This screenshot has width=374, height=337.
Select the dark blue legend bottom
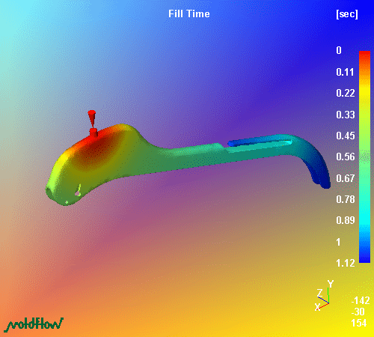(x=364, y=255)
